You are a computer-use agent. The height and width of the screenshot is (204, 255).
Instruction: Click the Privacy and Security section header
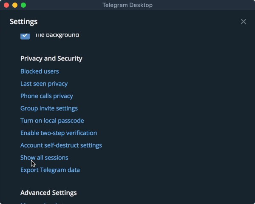(x=51, y=59)
